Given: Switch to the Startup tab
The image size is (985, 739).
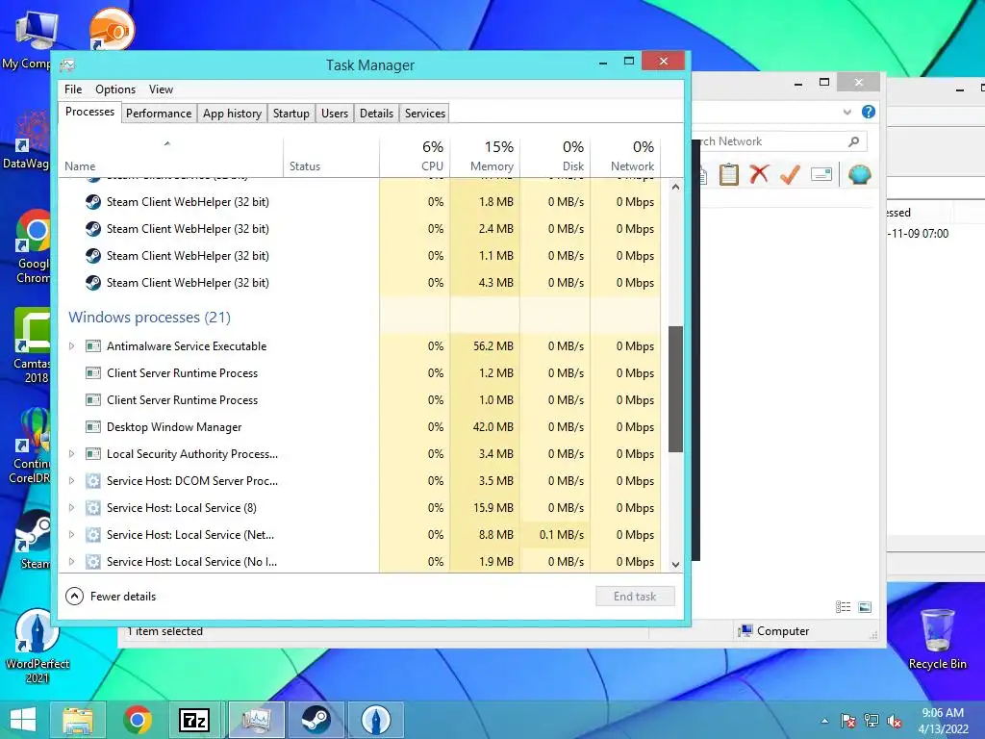Looking at the screenshot, I should [290, 114].
